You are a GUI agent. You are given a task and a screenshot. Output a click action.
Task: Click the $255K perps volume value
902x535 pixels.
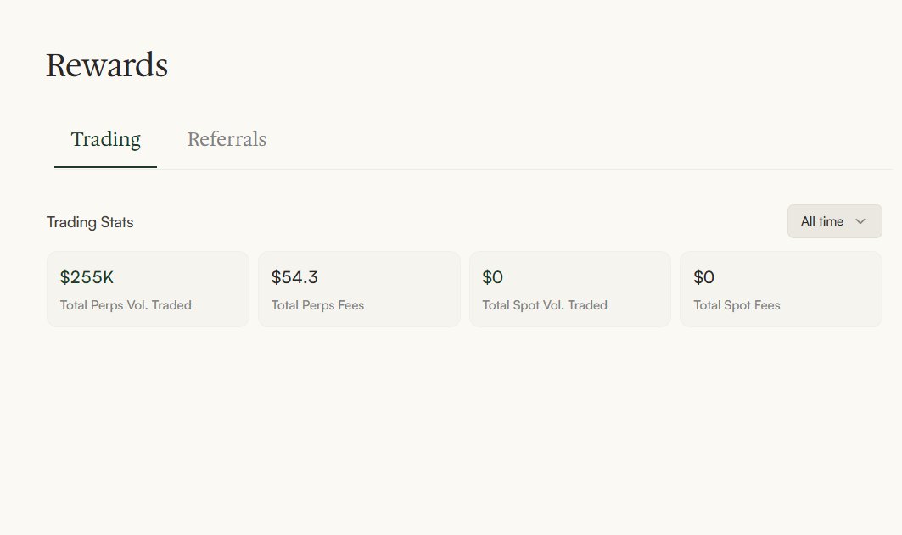pos(87,277)
